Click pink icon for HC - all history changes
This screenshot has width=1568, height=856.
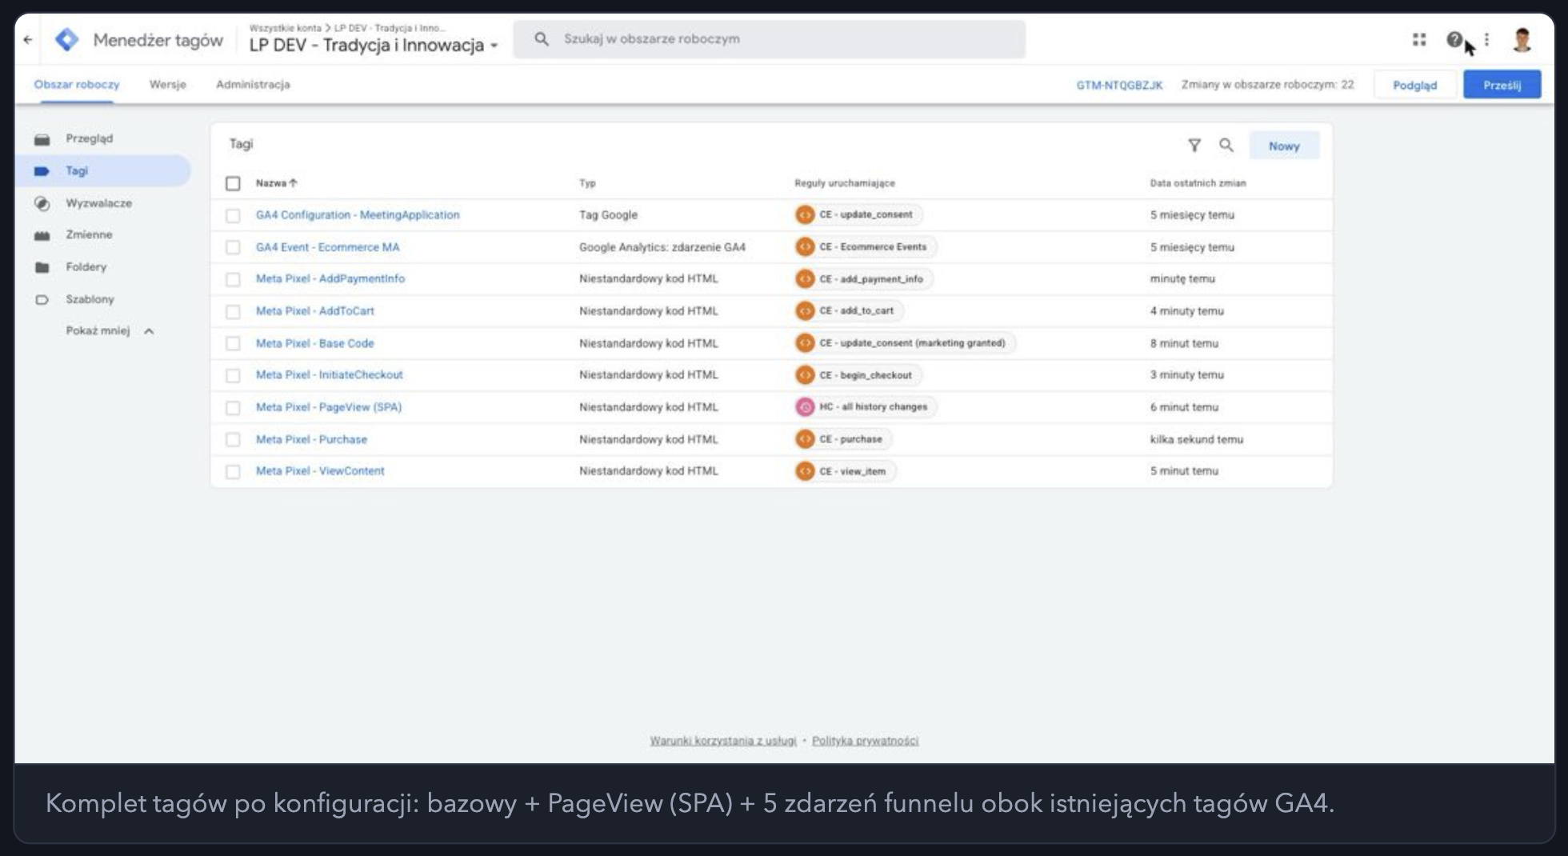click(805, 406)
